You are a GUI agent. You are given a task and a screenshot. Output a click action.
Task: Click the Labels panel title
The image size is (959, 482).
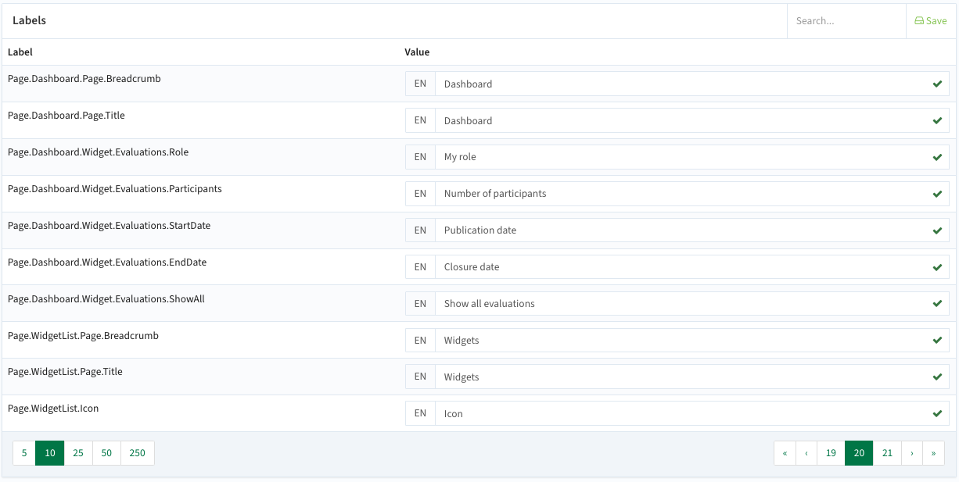pyautogui.click(x=29, y=20)
